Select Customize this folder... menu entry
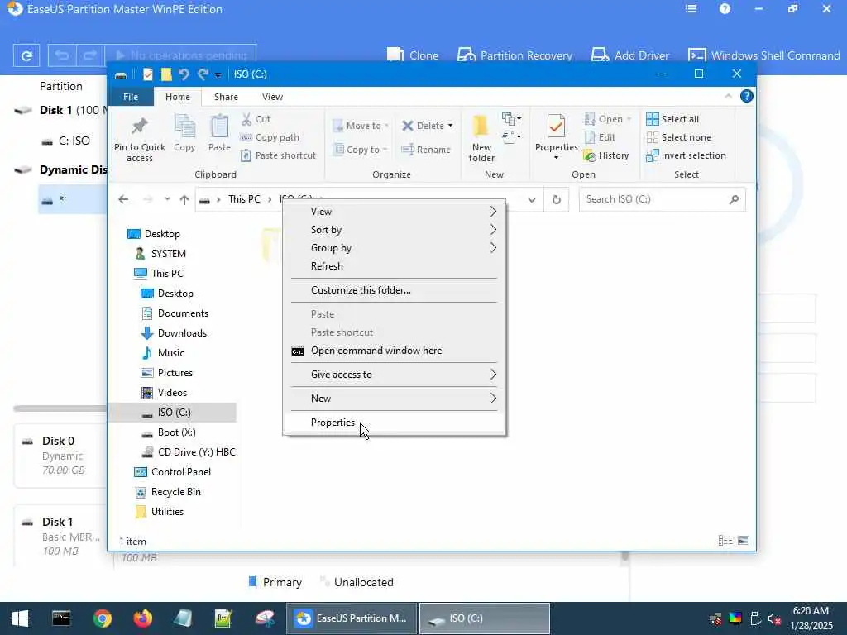The image size is (847, 635). (395, 290)
